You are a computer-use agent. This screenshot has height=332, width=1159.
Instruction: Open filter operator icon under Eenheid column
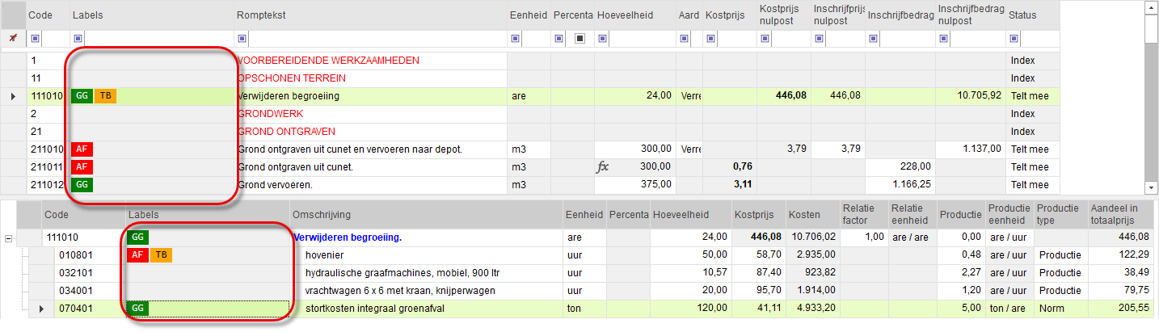point(516,38)
